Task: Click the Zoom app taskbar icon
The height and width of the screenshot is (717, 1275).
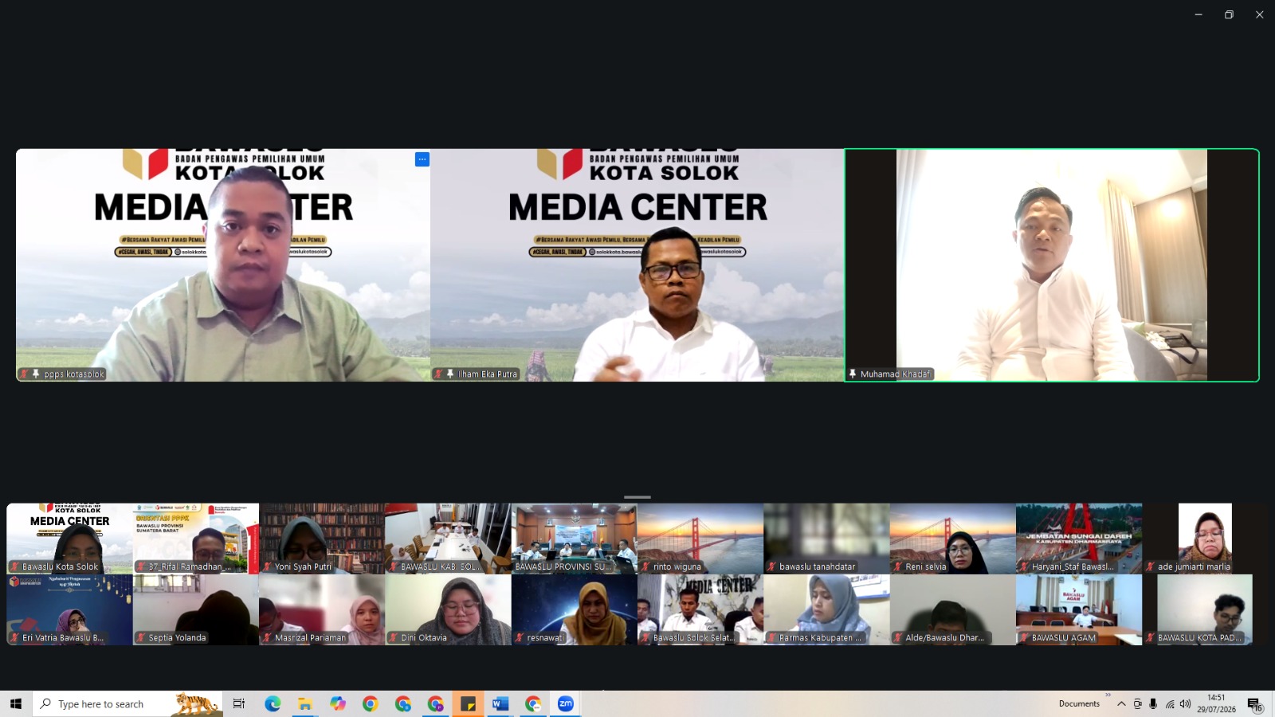Action: pos(566,703)
